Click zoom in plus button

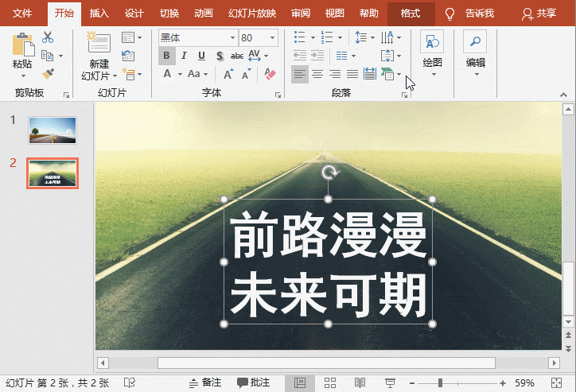[503, 382]
